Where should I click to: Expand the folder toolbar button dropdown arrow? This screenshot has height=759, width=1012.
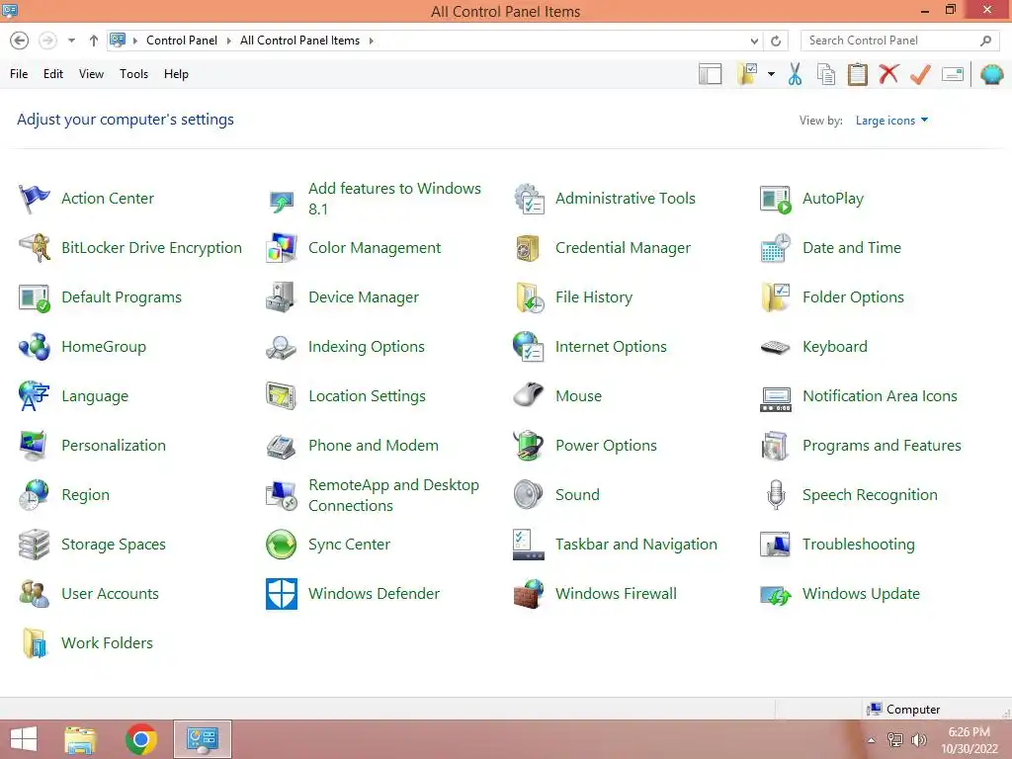pos(771,74)
